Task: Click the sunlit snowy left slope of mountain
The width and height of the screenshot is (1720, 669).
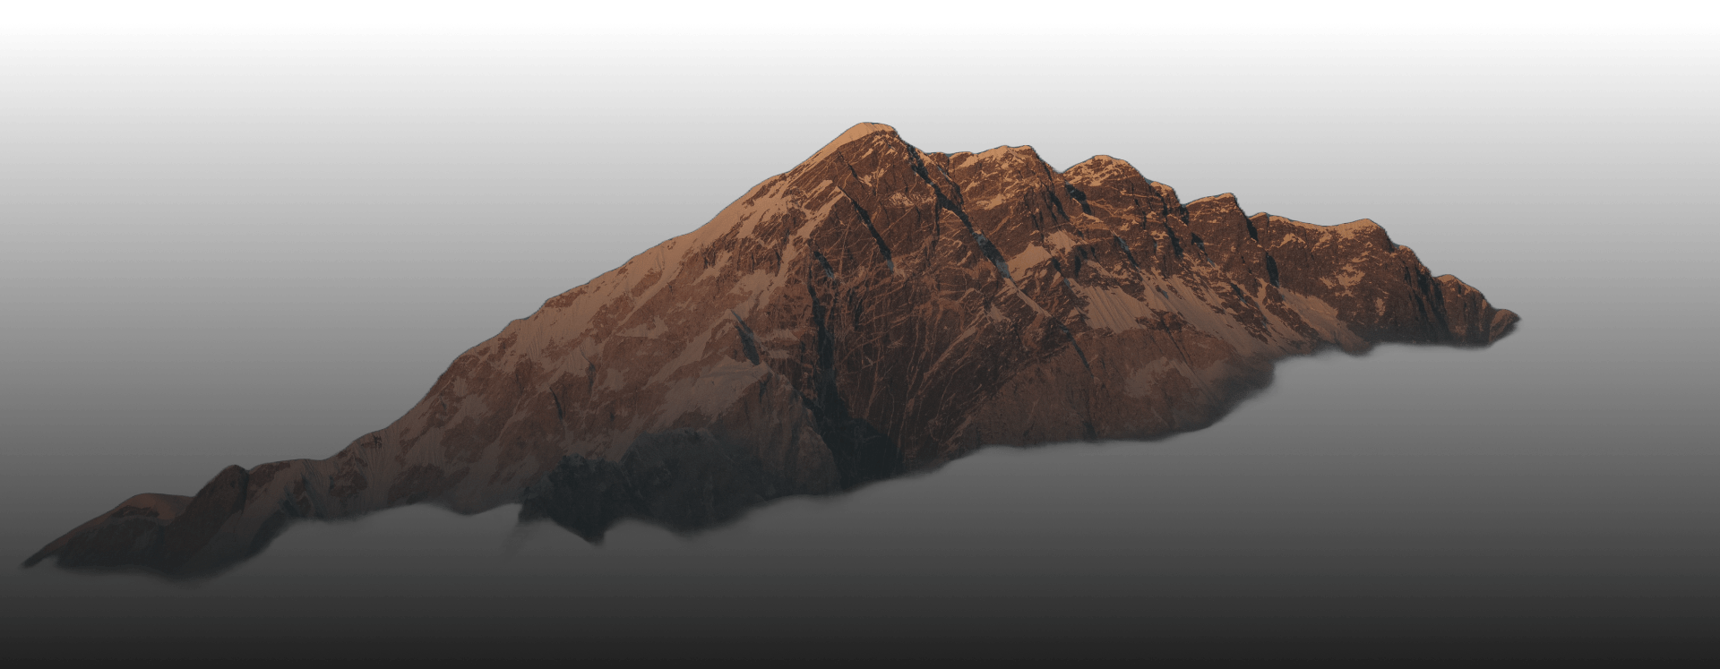Action: point(627,296)
